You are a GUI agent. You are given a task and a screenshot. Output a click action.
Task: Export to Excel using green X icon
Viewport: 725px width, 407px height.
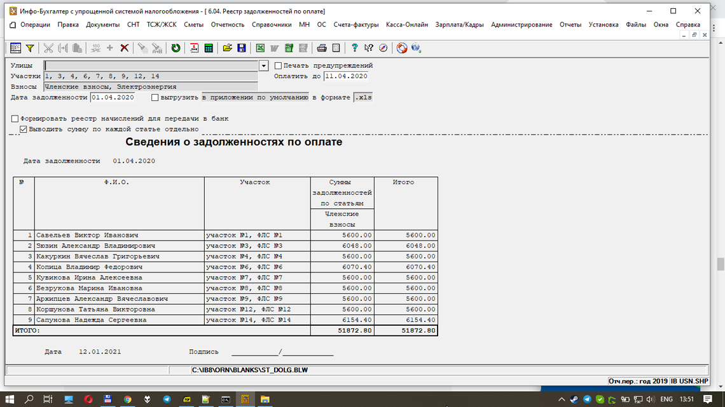tap(260, 48)
